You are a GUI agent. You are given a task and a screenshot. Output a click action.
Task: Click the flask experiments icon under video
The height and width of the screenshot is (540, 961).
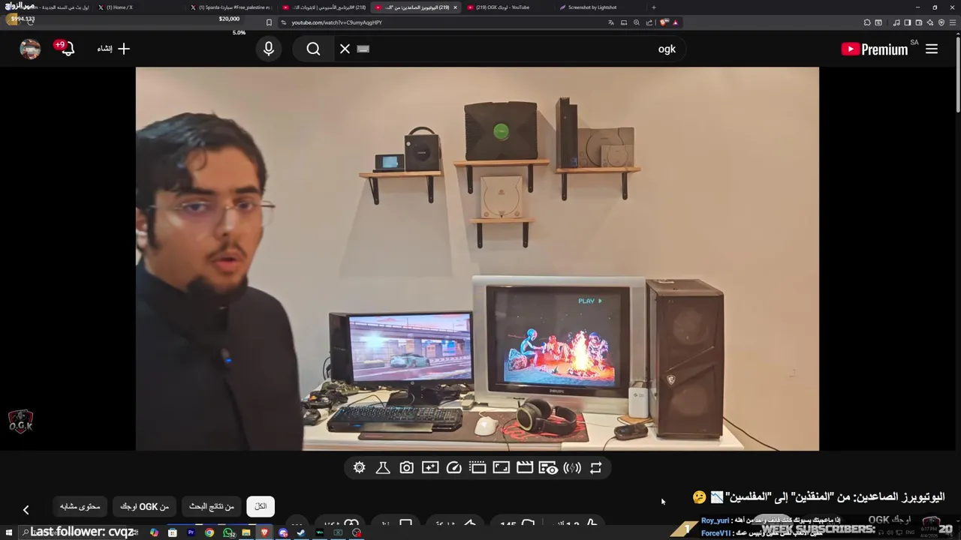coord(383,468)
